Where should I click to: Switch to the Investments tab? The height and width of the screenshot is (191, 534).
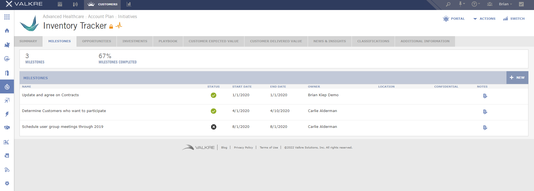click(135, 41)
